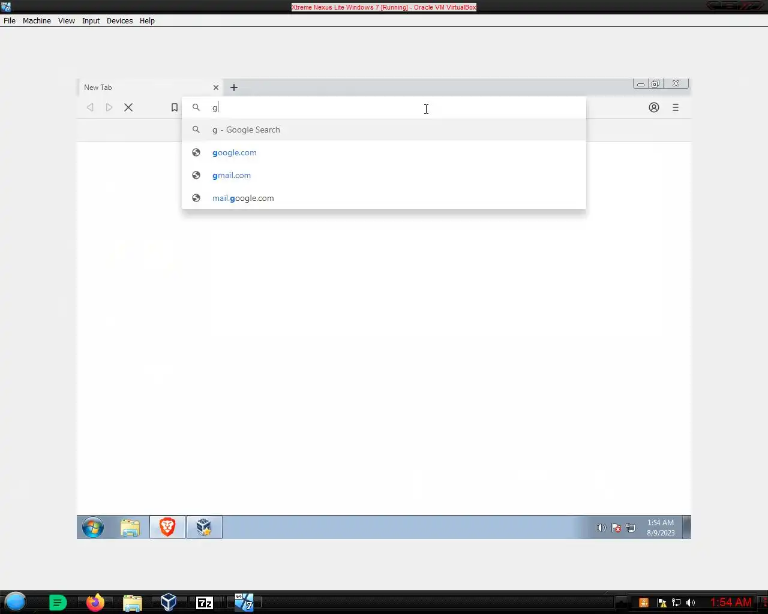Click the VirtualBox window title bar text
Screen dimensions: 768x614
click(x=384, y=7)
